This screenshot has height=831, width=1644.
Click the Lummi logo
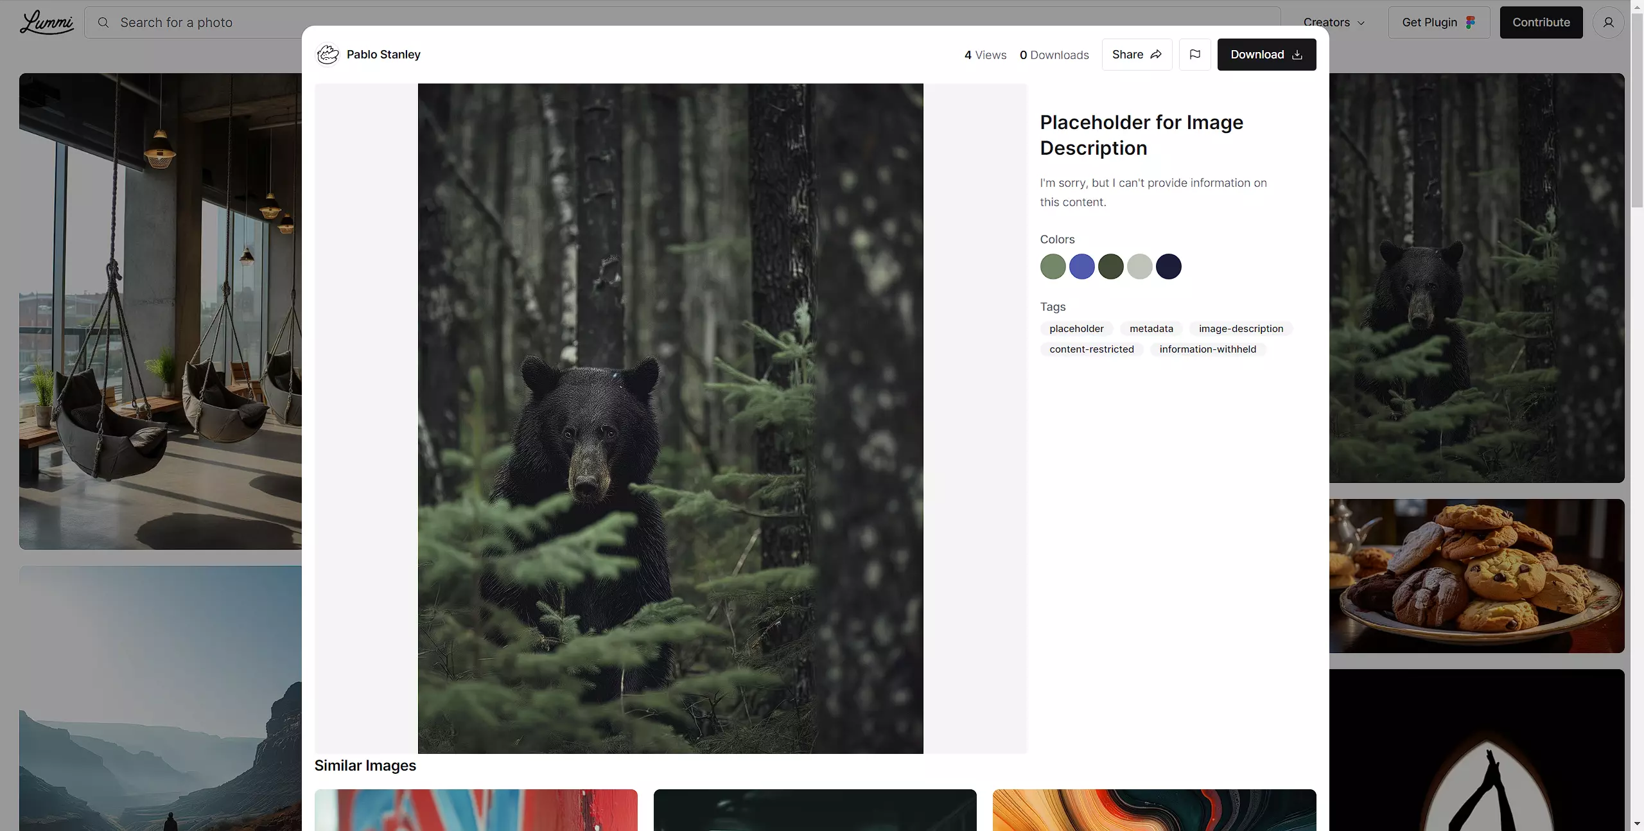coord(46,22)
